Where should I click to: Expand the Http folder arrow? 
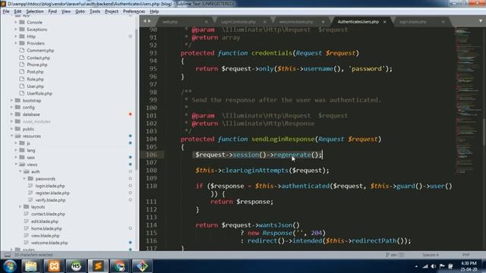click(16, 36)
